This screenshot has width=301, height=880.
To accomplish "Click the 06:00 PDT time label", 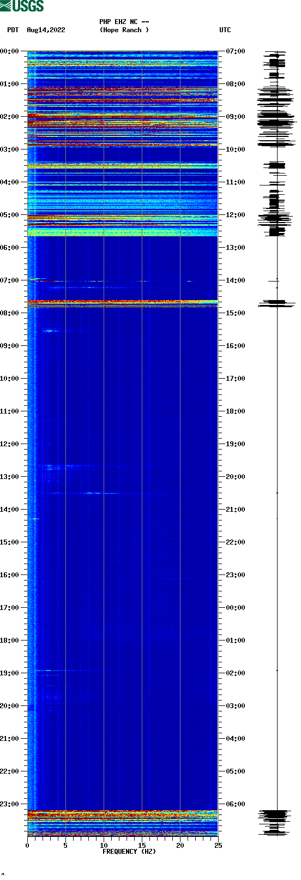I will (x=9, y=248).
